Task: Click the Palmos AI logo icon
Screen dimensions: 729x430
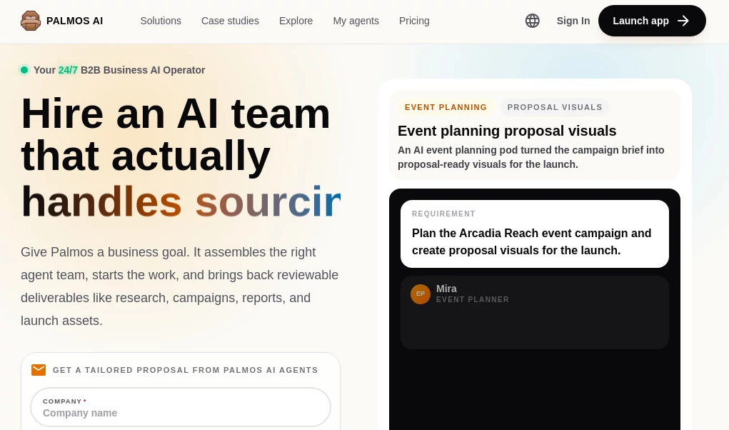Action: [x=31, y=21]
